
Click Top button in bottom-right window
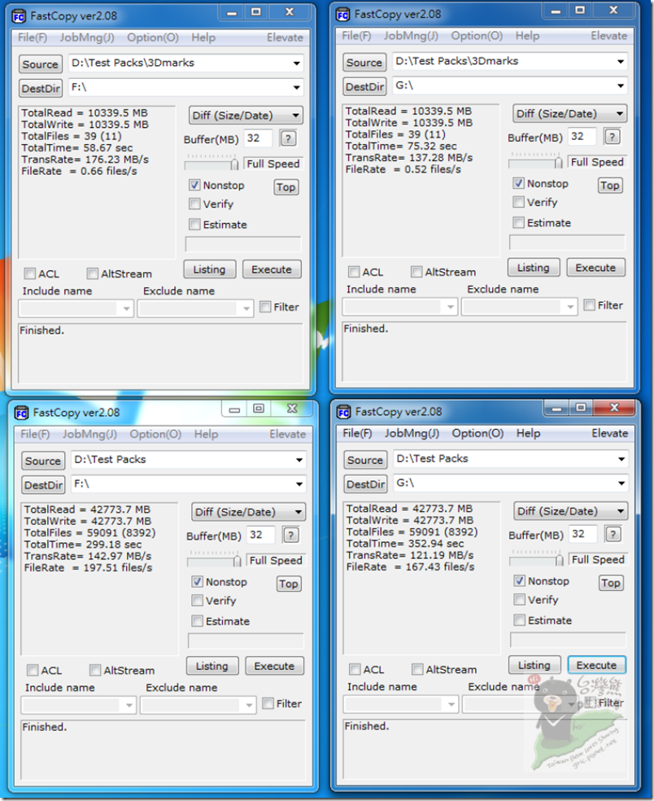[x=611, y=584]
